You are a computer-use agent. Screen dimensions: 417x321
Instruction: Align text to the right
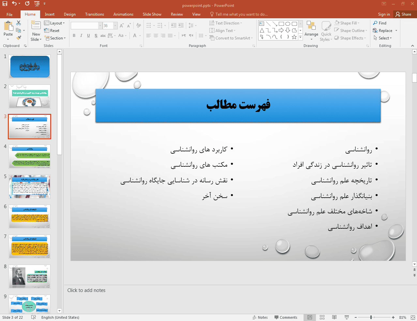163,36
